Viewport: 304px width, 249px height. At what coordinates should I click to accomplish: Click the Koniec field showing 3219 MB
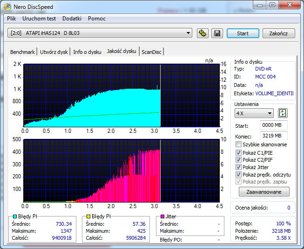pyautogui.click(x=274, y=136)
